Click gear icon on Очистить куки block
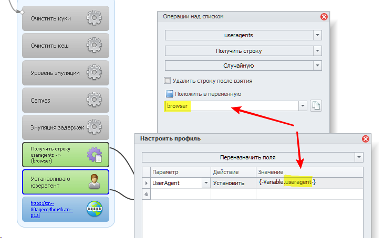384x238 pixels. 94,18
